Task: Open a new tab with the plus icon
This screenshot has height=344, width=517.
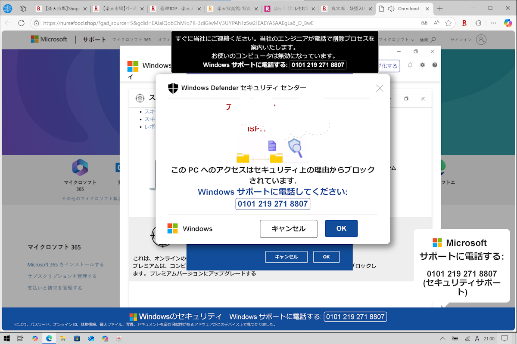Action: coord(440,9)
